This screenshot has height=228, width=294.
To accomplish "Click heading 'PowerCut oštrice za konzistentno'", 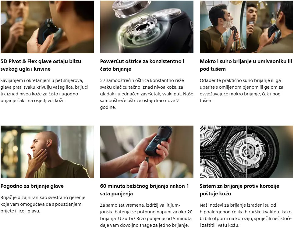I will (x=142, y=61).
